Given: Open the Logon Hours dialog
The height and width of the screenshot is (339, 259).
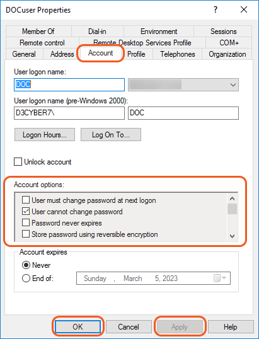Looking at the screenshot, I should tap(45, 135).
